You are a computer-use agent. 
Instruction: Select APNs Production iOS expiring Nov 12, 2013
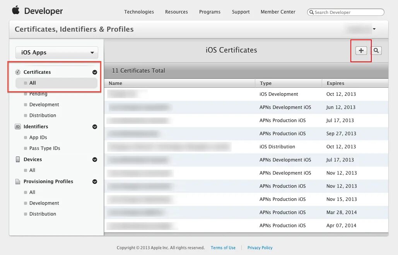[246, 186]
